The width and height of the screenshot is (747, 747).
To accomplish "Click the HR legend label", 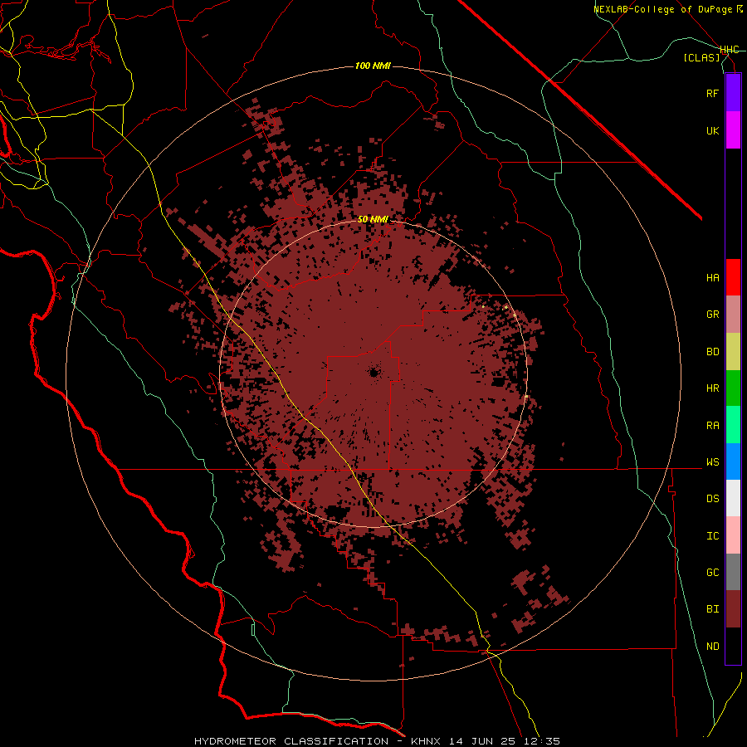I will [712, 388].
